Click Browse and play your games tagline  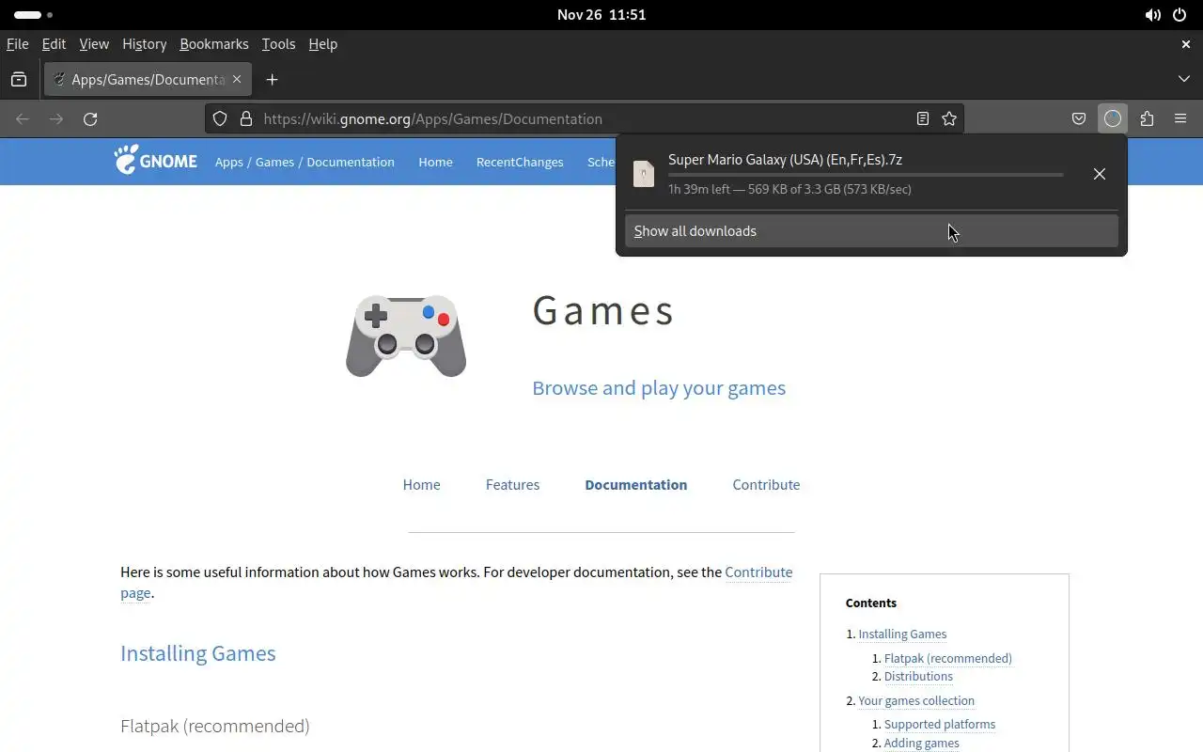pyautogui.click(x=659, y=388)
